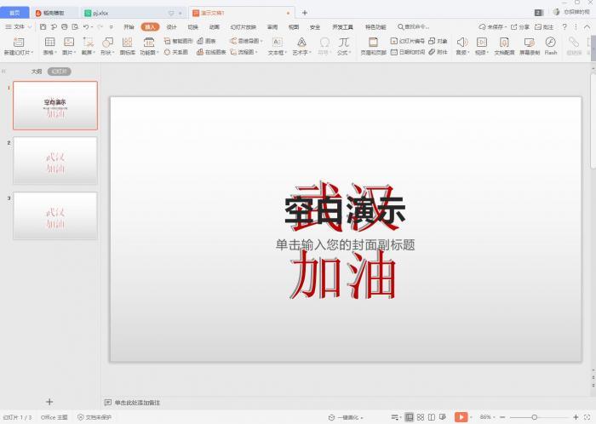Click the print icon in quick toolbar
This screenshot has height=424, width=596.
coord(64,27)
